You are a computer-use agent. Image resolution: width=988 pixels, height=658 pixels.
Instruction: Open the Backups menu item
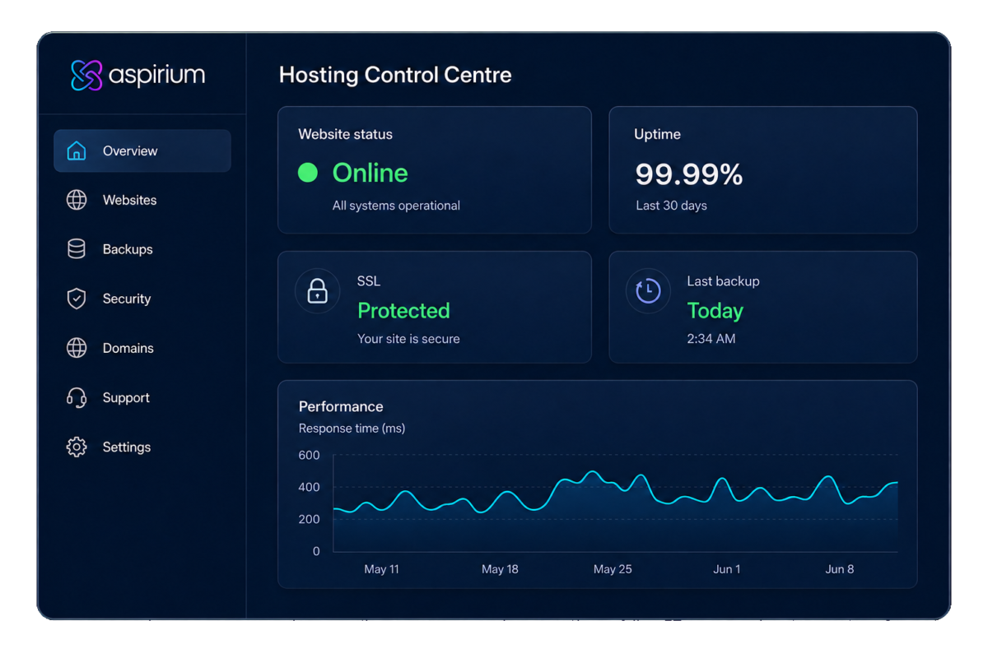coord(142,249)
